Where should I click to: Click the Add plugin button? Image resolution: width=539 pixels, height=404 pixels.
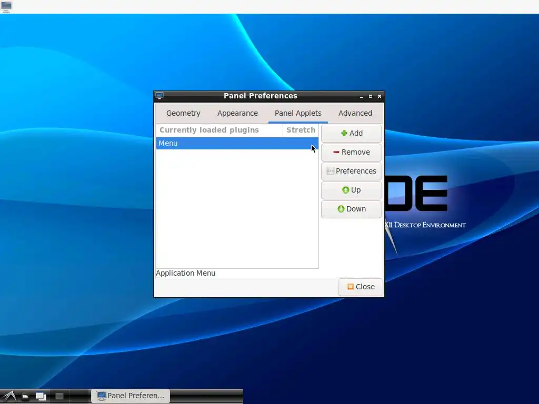pyautogui.click(x=351, y=133)
